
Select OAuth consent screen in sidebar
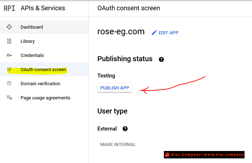point(44,69)
